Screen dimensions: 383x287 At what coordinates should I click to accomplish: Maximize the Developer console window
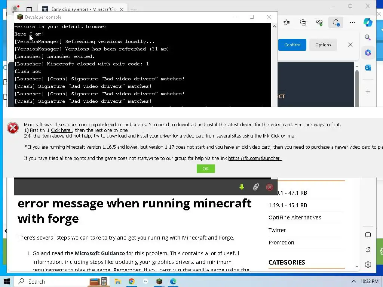(x=252, y=17)
